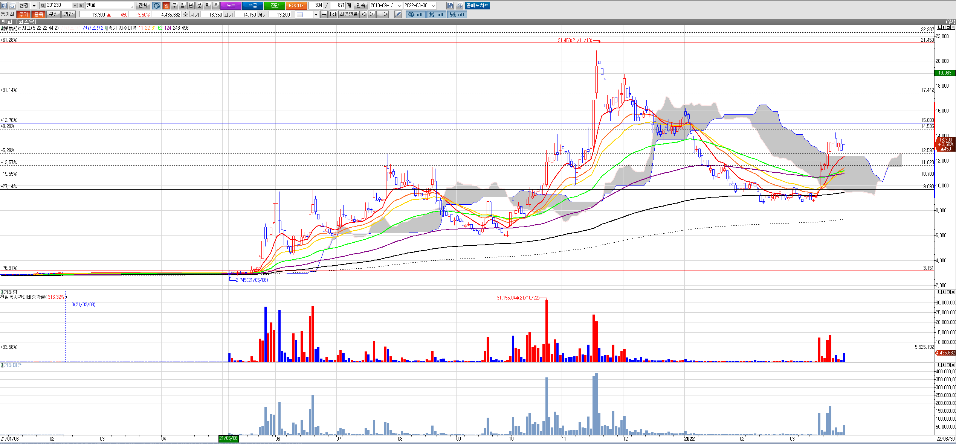956x444 pixels.
Task: Click the L button in price chart corner
Action: (x=939, y=27)
